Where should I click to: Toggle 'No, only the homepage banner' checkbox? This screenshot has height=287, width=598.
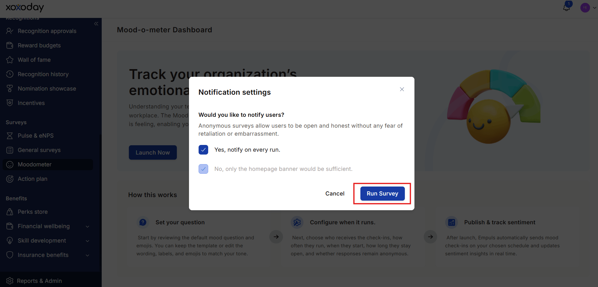pyautogui.click(x=203, y=169)
